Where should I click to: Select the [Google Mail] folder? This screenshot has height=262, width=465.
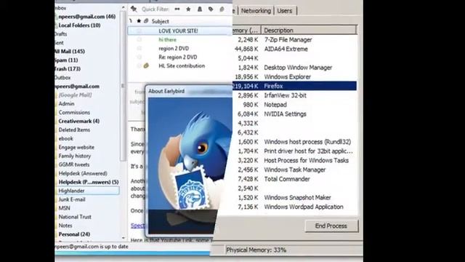[75, 95]
